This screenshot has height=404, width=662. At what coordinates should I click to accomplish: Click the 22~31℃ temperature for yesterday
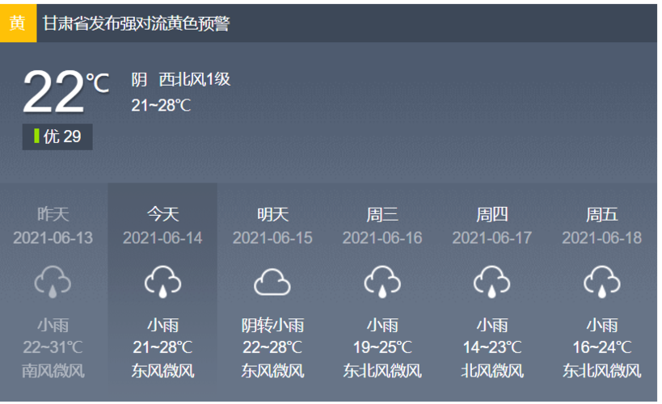(53, 347)
